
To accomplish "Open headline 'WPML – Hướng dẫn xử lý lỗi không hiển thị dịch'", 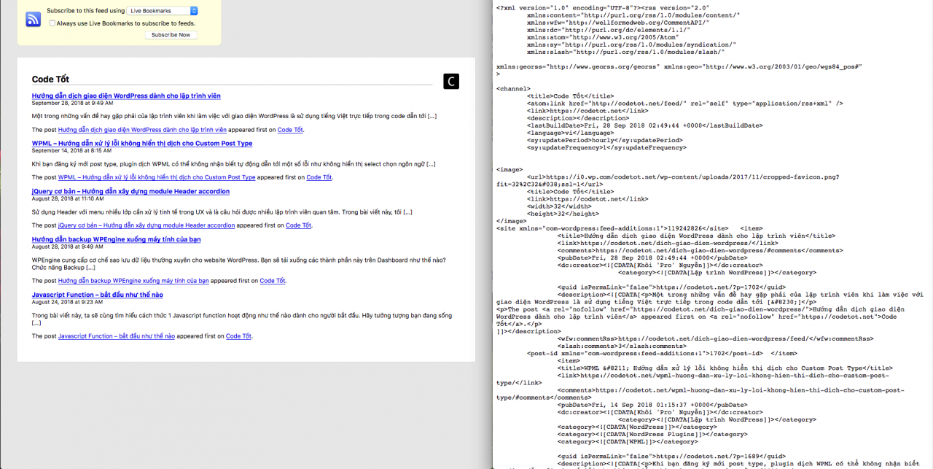I will pos(142,144).
